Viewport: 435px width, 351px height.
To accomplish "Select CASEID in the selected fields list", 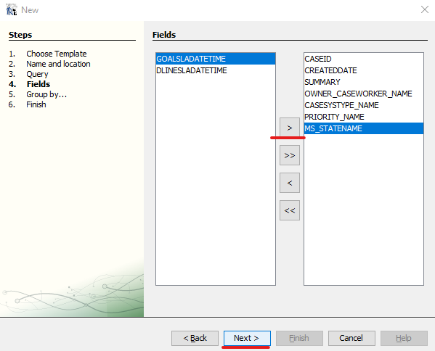I will coord(364,59).
